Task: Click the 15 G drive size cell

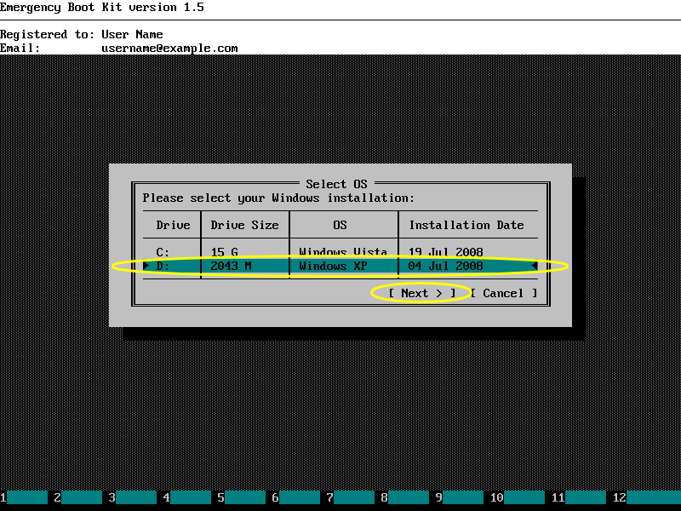Action: tap(225, 252)
